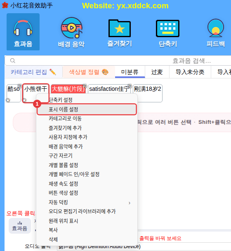Play the 酷so sound button
This screenshot has height=251, width=231.
coord(14,93)
